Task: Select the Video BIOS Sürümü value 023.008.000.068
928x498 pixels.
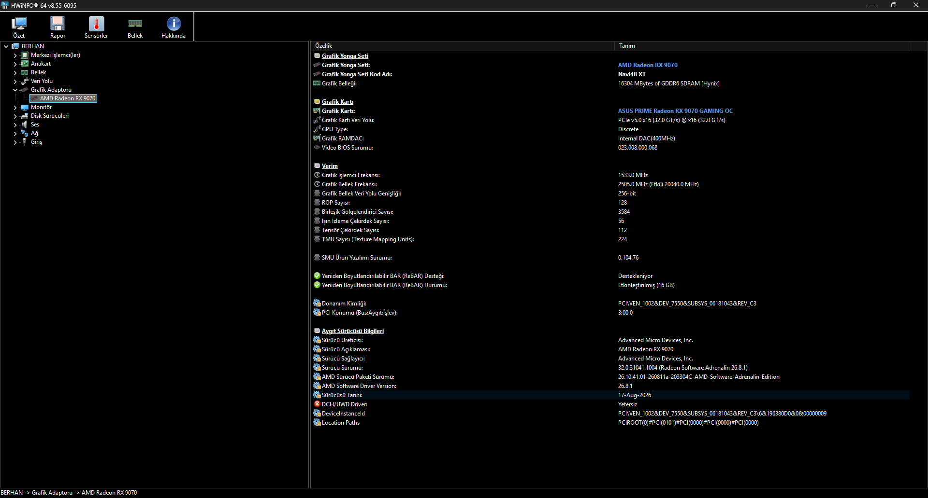Action: click(x=638, y=147)
